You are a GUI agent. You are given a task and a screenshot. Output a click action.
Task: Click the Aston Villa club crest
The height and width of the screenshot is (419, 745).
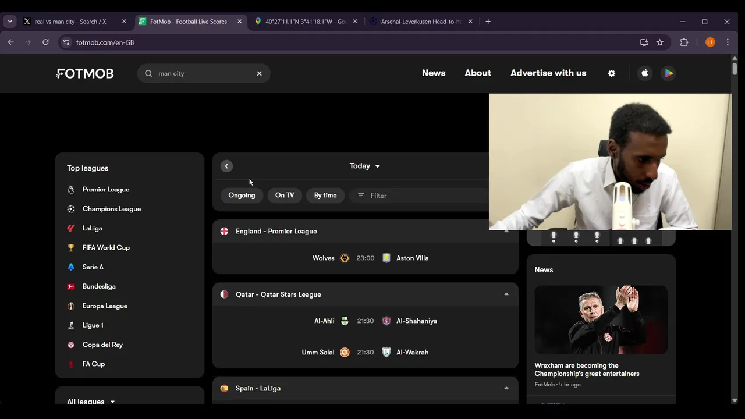(386, 258)
